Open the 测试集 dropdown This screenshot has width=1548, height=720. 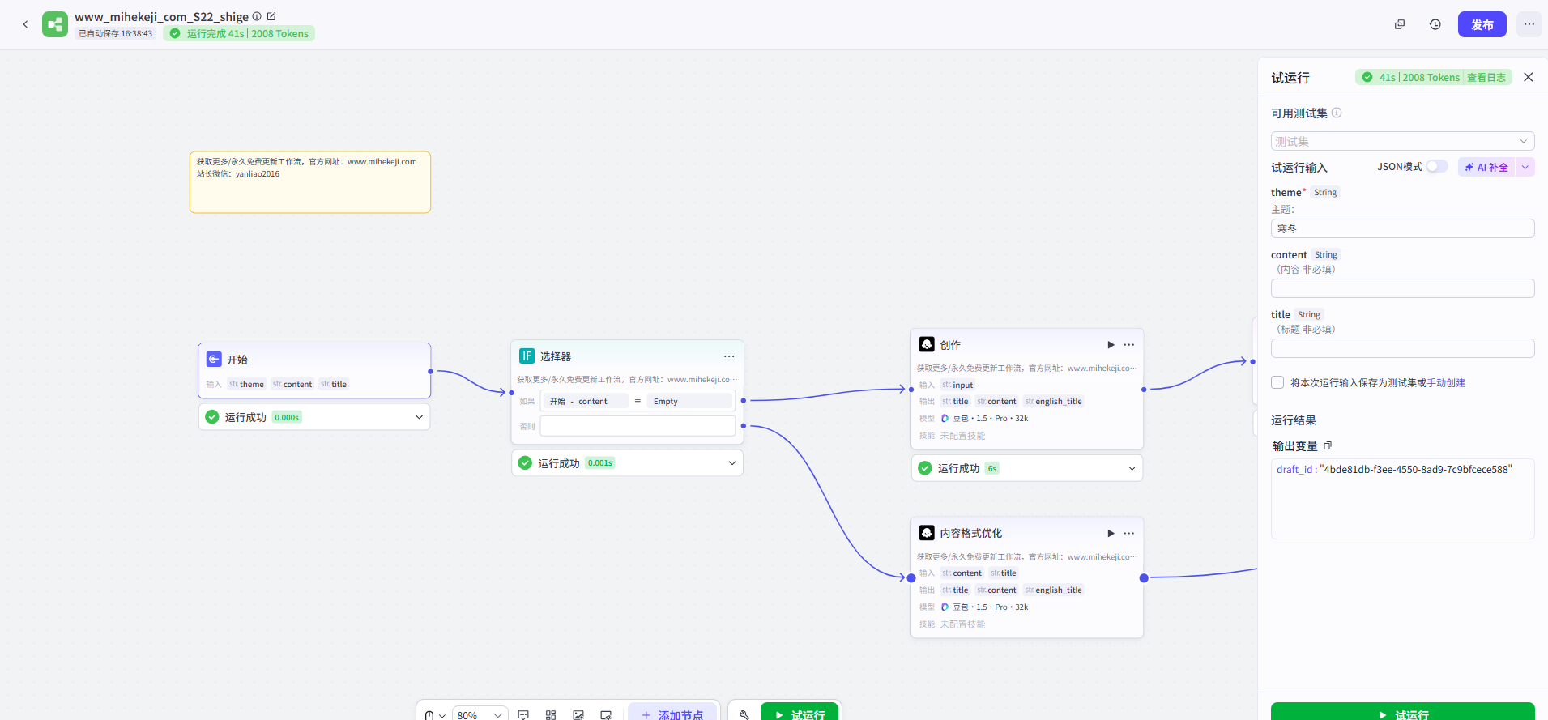pyautogui.click(x=1402, y=141)
